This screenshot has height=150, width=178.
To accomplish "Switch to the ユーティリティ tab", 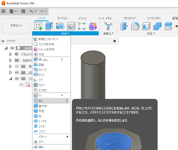I will (x=154, y=18).
